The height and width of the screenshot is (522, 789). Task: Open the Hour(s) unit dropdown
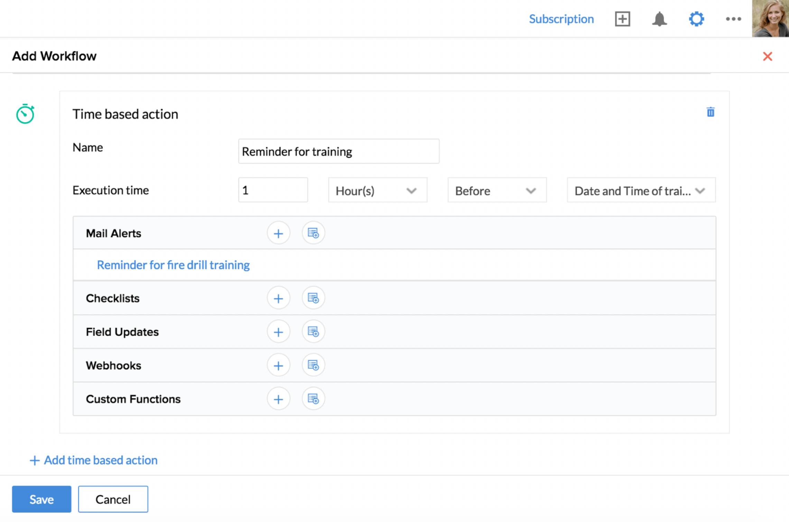(x=378, y=190)
